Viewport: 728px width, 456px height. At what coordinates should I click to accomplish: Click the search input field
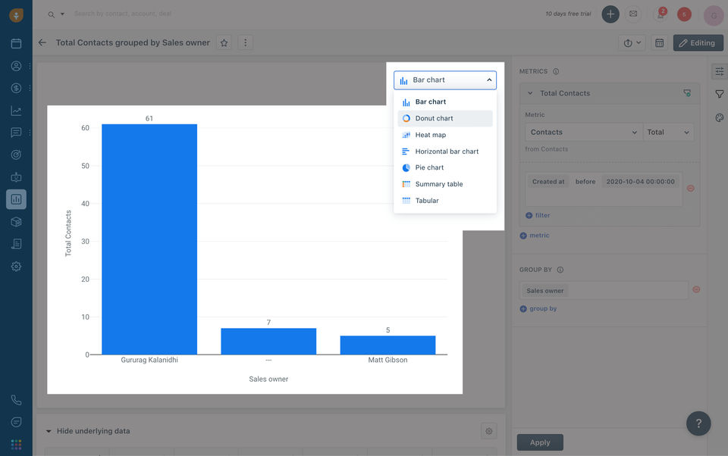123,14
